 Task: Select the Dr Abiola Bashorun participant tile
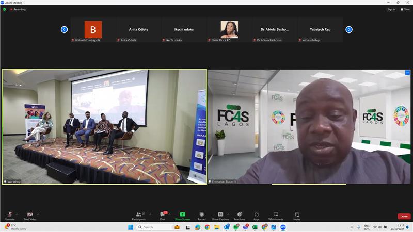[x=275, y=30]
